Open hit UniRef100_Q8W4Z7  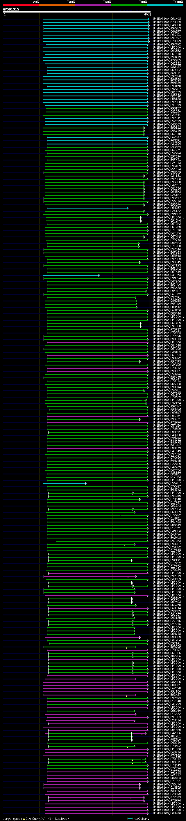tap(167, 67)
